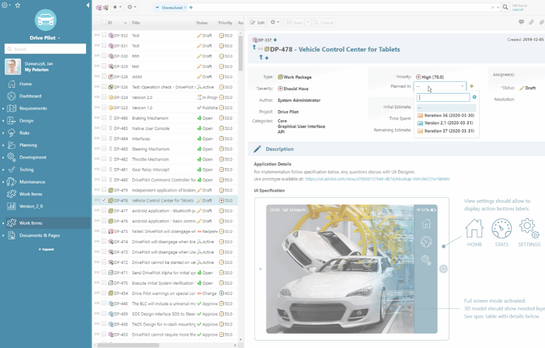Tick the checkbox for DP-532 row
Viewport: 545px width, 348px height.
click(x=104, y=35)
